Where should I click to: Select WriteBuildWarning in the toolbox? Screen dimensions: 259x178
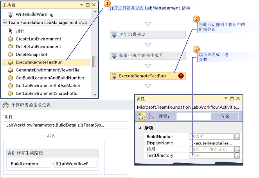click(34, 14)
